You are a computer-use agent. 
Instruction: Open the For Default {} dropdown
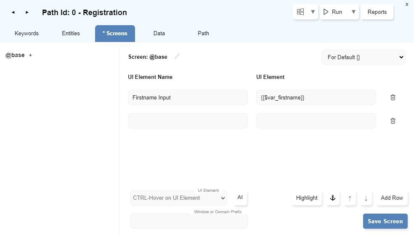(x=363, y=57)
